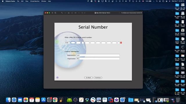The height and width of the screenshot is (104, 186).
Task: Open the help question mark icon
Action: (57, 77)
